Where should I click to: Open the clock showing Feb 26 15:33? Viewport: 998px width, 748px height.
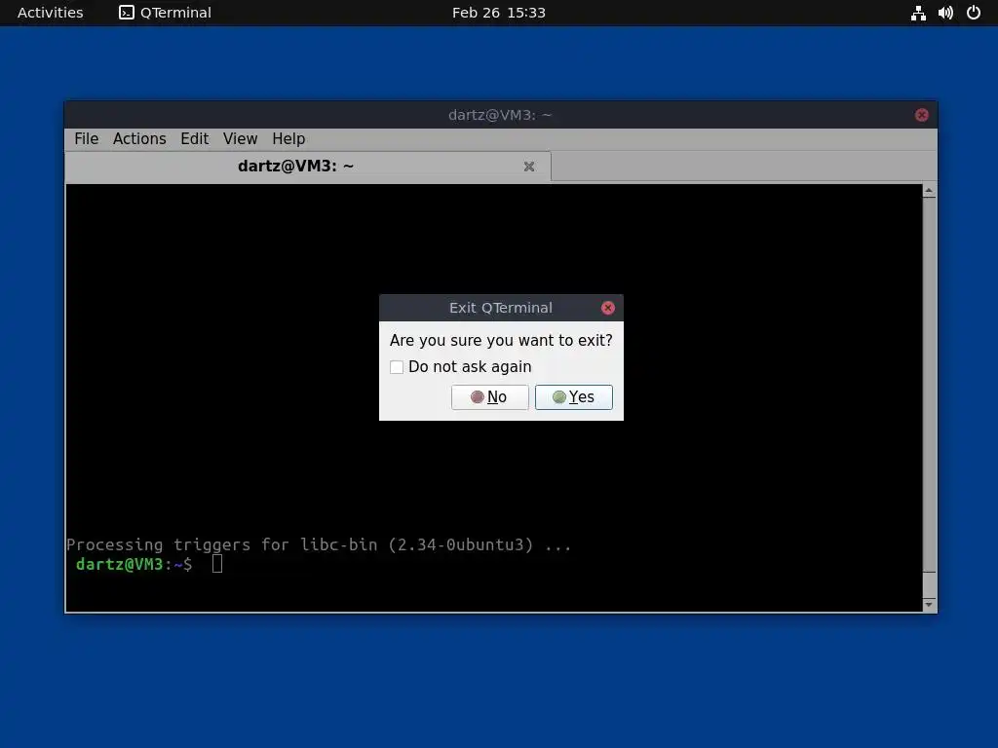tap(498, 13)
